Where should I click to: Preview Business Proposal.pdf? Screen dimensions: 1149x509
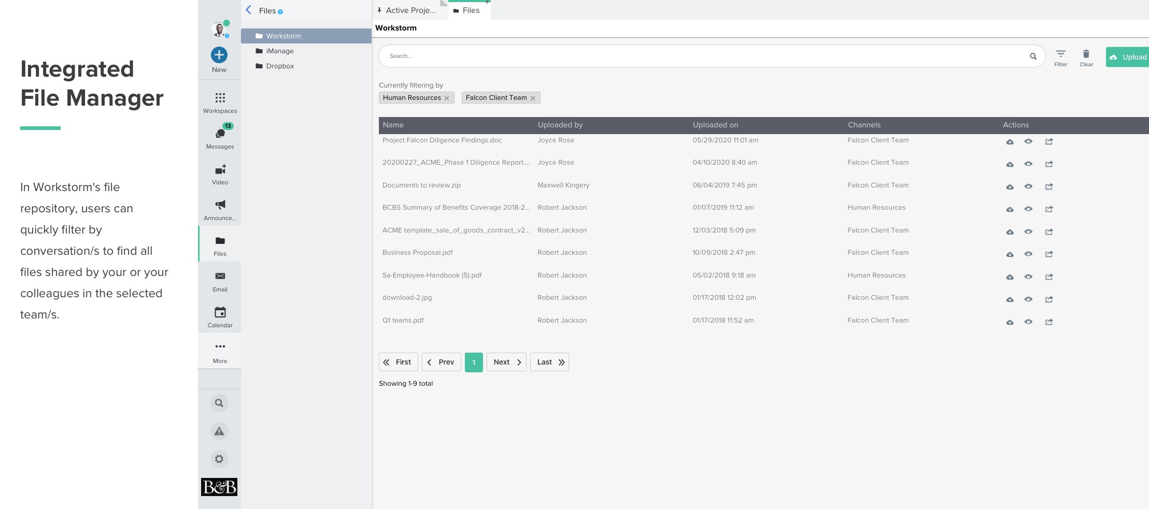coord(1028,254)
